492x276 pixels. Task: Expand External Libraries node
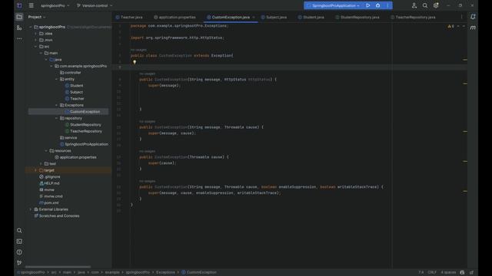31,209
